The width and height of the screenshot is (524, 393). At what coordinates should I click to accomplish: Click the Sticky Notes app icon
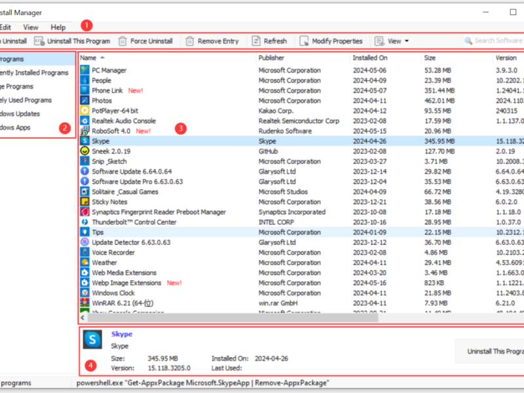tap(85, 202)
